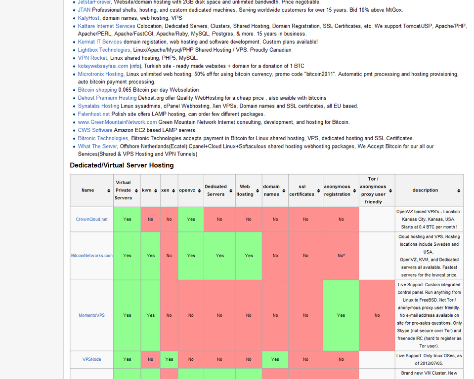Open KalyHost hosting link
474x379 pixels.
pos(89,18)
